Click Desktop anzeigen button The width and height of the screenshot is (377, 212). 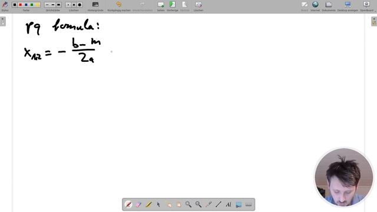[348, 6]
